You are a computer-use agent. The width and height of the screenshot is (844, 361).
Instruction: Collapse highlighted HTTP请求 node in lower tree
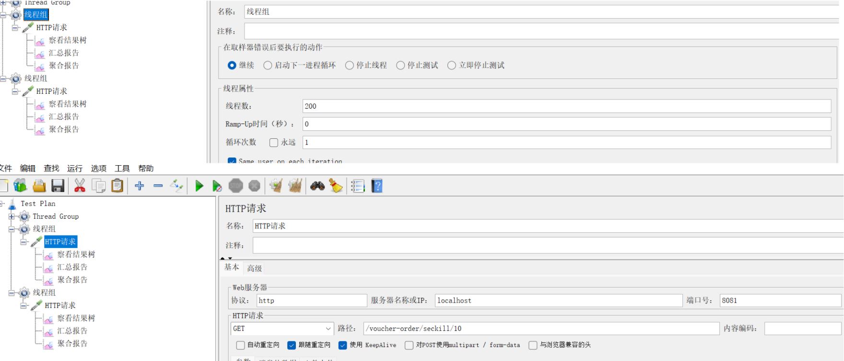(x=23, y=242)
